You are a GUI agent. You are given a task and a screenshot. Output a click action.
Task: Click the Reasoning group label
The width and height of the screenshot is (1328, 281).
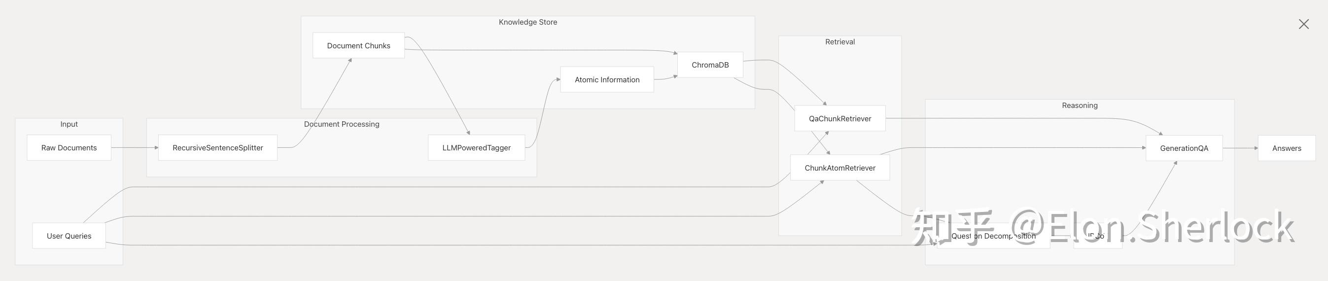(x=1080, y=105)
